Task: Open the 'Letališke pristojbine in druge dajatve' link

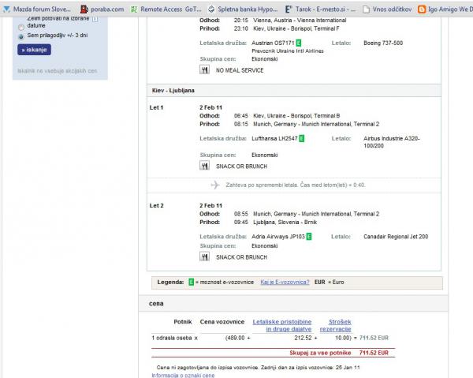Action: [x=281, y=326]
